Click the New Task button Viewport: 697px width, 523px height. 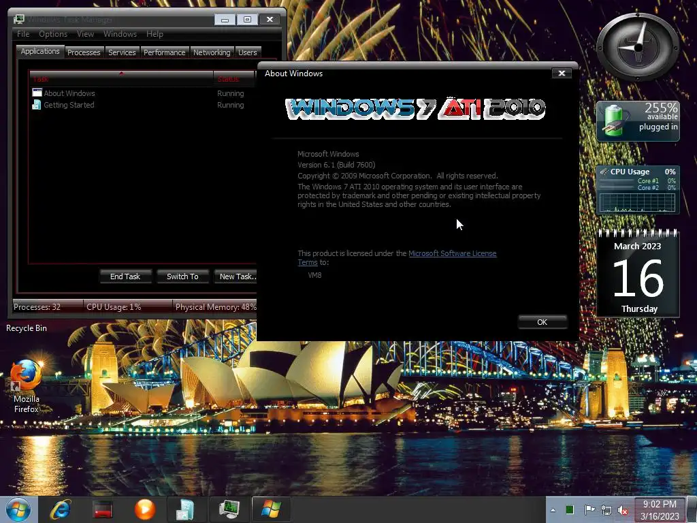coord(236,276)
